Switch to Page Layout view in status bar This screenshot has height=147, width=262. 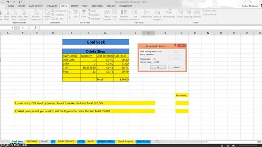click(x=228, y=145)
